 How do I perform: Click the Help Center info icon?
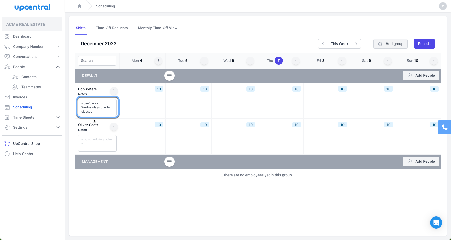[7, 154]
